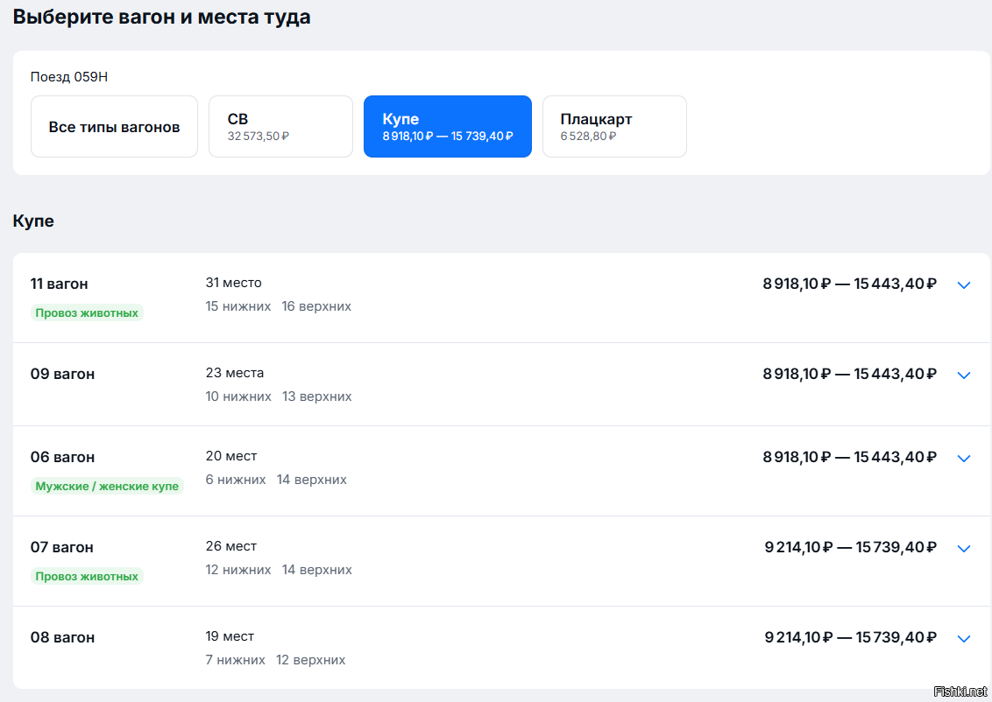The image size is (992, 702).
Task: Click the price range for 11 вагон
Action: coord(850,284)
